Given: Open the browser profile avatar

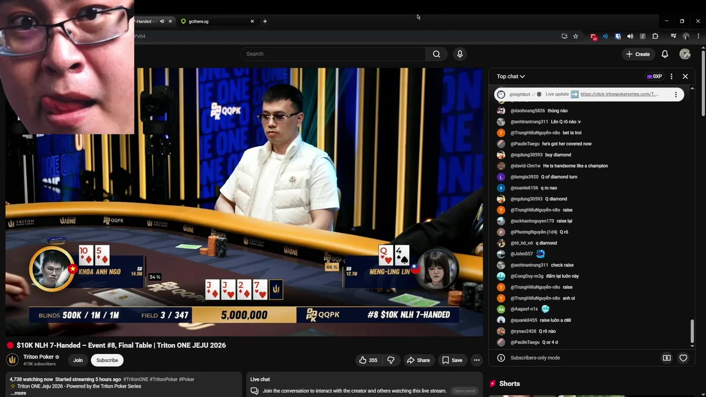Looking at the screenshot, I should click(x=686, y=36).
